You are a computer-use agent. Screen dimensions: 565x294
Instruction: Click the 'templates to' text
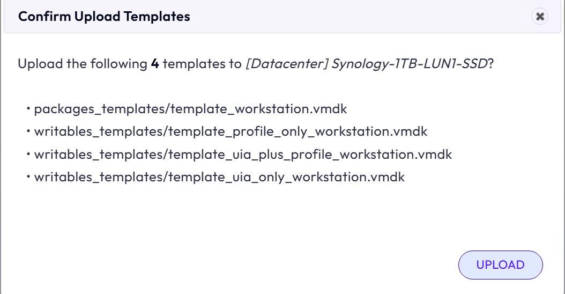[202, 64]
